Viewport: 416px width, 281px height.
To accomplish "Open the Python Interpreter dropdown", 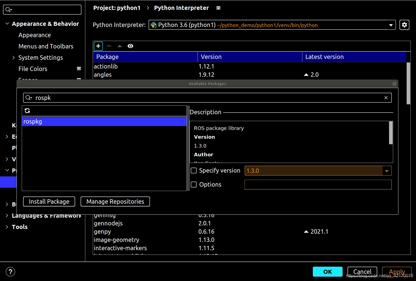I will point(272,25).
